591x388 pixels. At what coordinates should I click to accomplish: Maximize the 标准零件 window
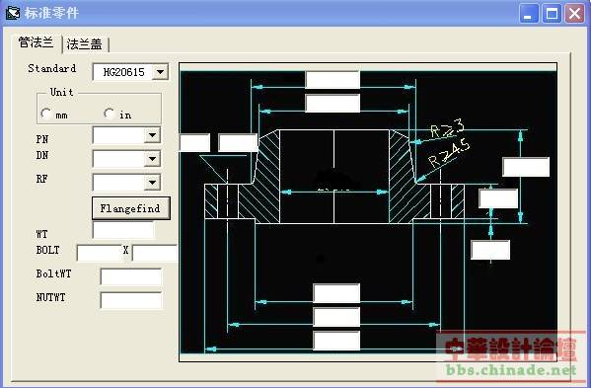tap(552, 14)
